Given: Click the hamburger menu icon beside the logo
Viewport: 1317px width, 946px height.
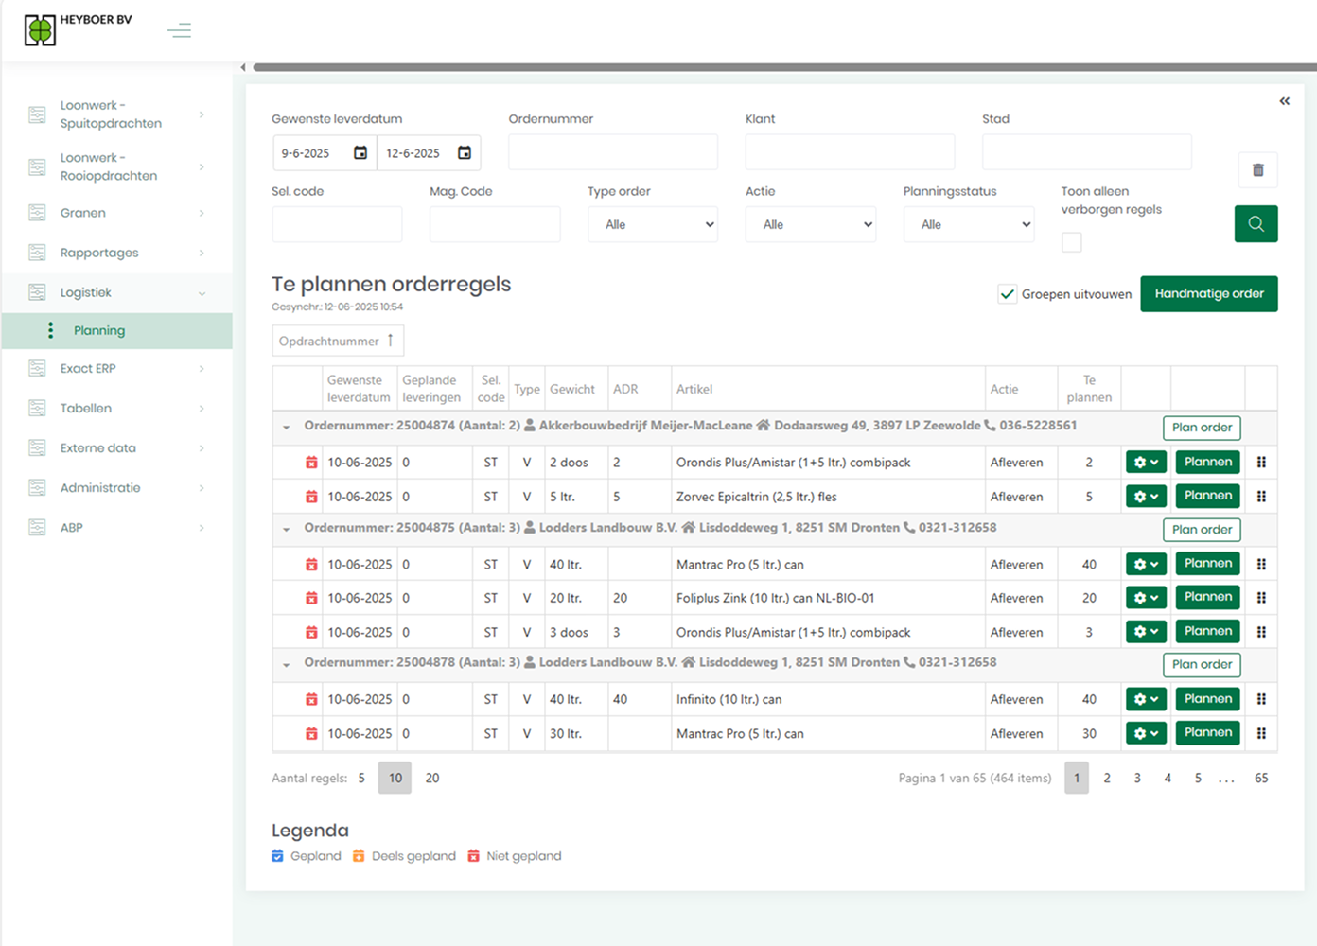Looking at the screenshot, I should (179, 30).
